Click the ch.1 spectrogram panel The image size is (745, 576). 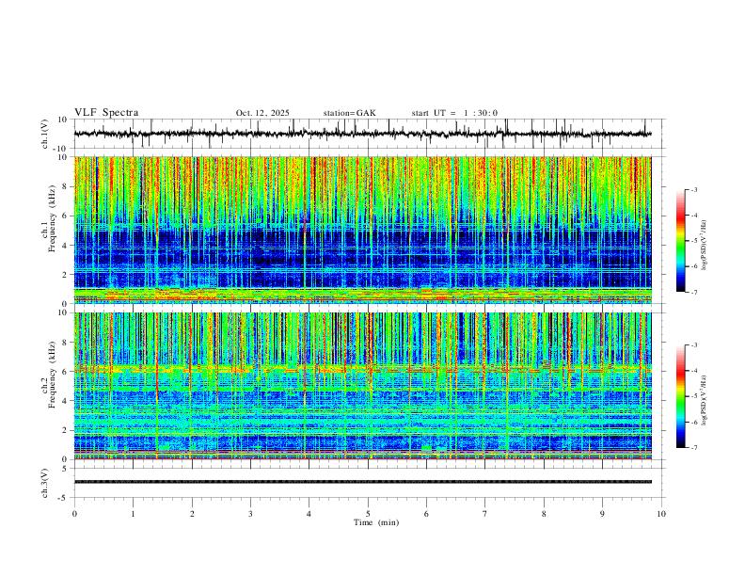coord(362,230)
